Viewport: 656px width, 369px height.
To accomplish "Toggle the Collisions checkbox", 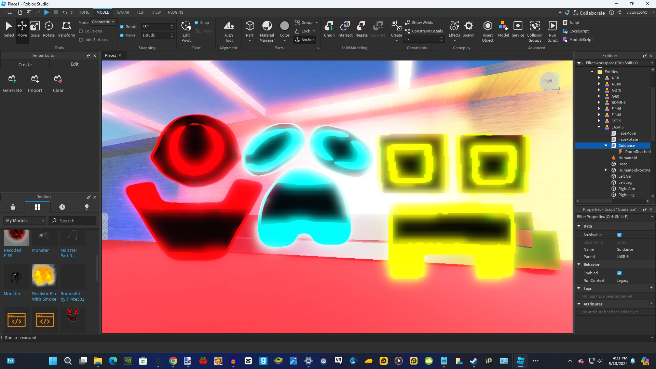I will pyautogui.click(x=81, y=31).
